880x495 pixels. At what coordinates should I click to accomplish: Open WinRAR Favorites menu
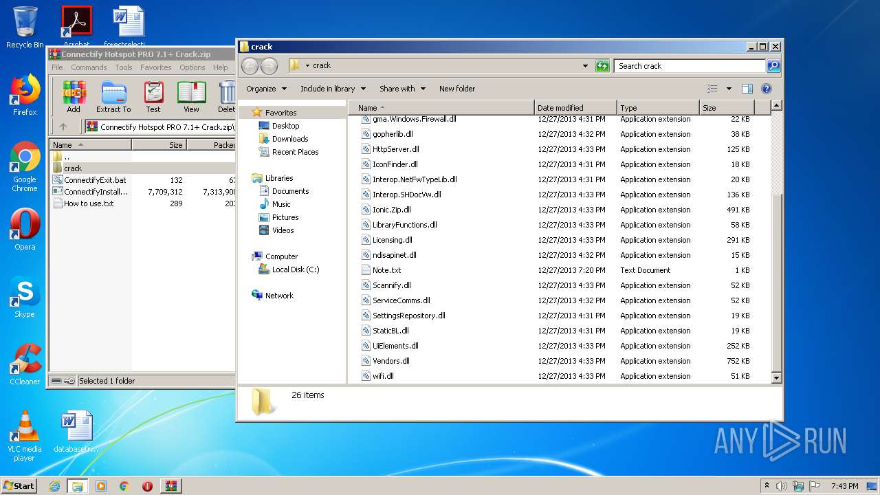(156, 67)
